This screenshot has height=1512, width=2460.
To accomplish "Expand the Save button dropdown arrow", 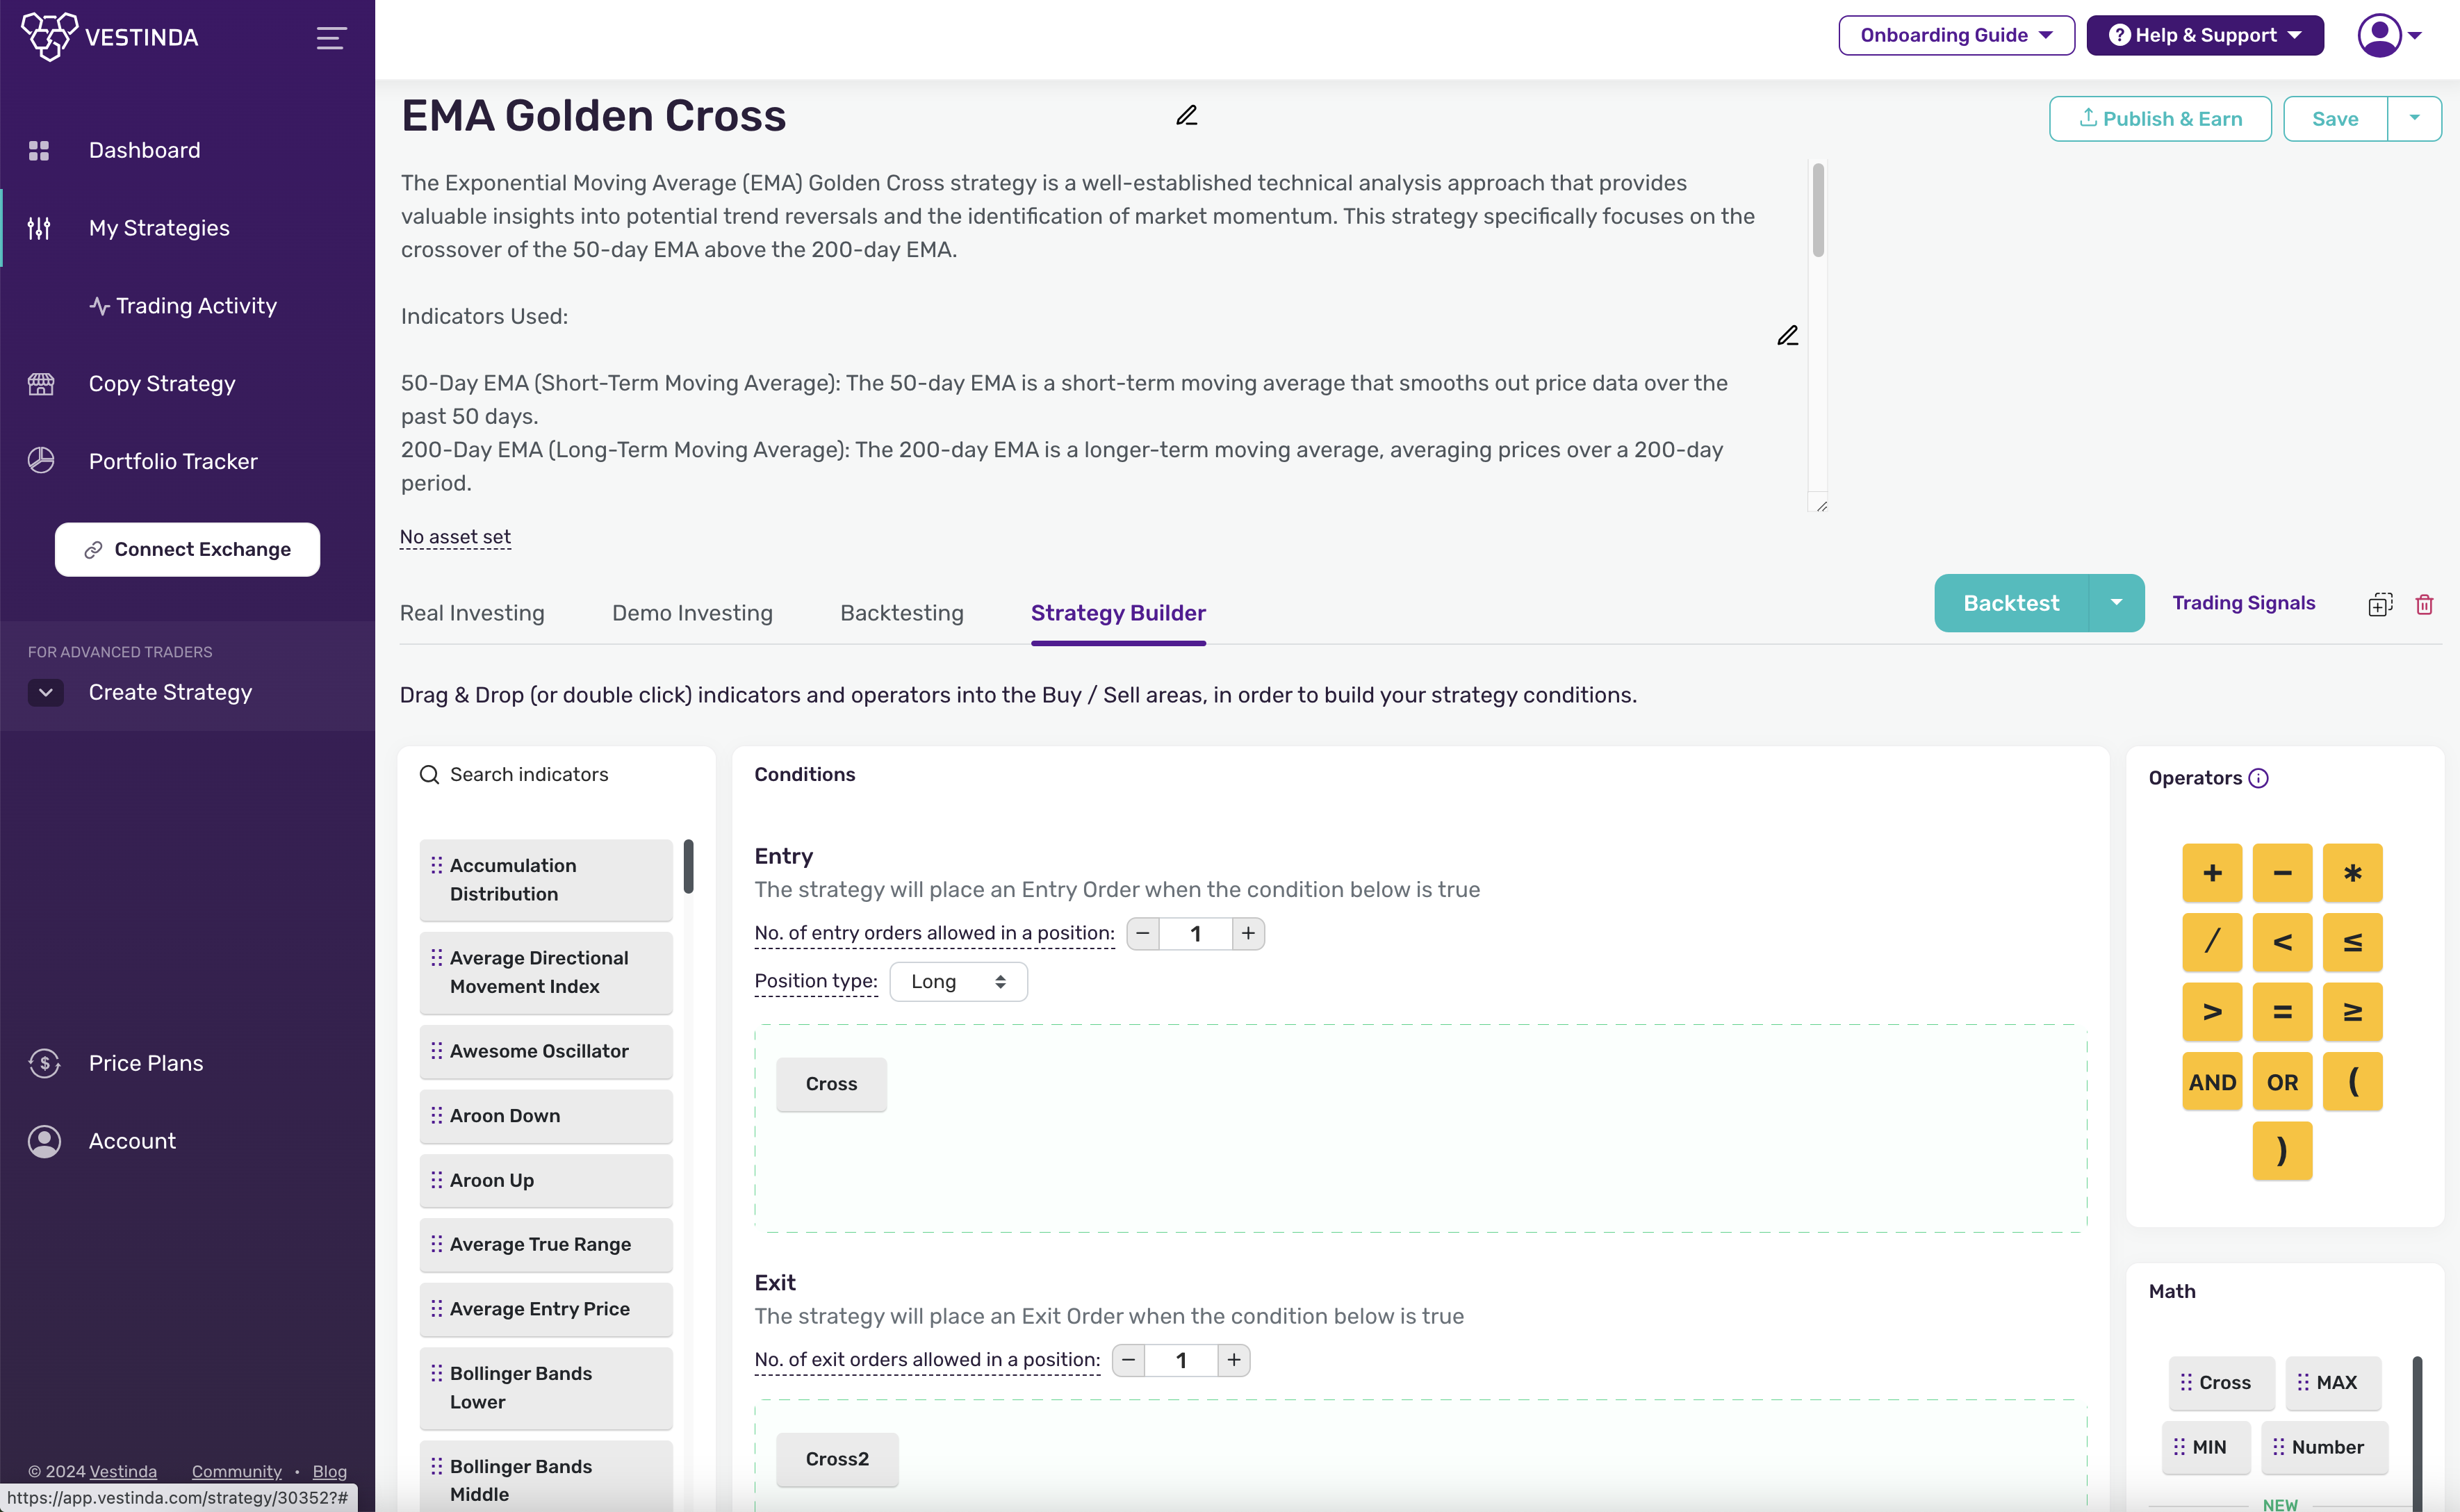I will click(2415, 119).
